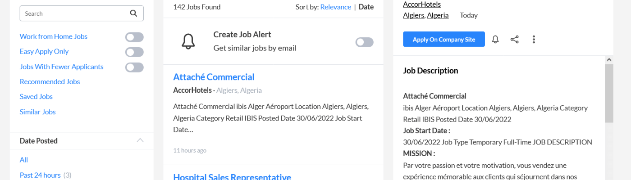631x180 pixels.
Task: Click the share icon for this job
Action: 514,40
